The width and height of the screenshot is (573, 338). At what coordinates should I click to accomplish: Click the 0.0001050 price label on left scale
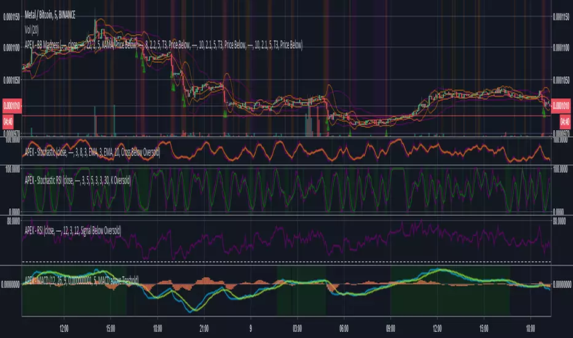tap(12, 80)
